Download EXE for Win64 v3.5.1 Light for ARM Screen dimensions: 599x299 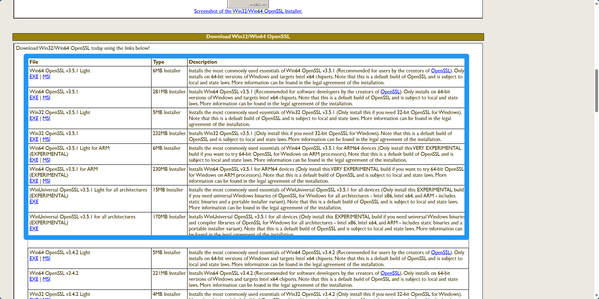(34, 160)
